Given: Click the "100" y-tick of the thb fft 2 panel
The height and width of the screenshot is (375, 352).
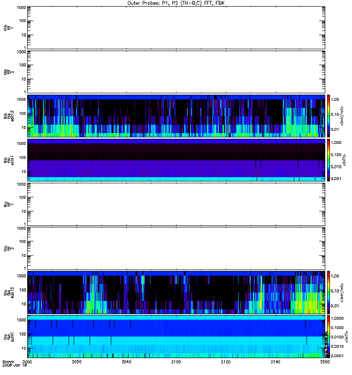Looking at the screenshot, I should point(23,65).
